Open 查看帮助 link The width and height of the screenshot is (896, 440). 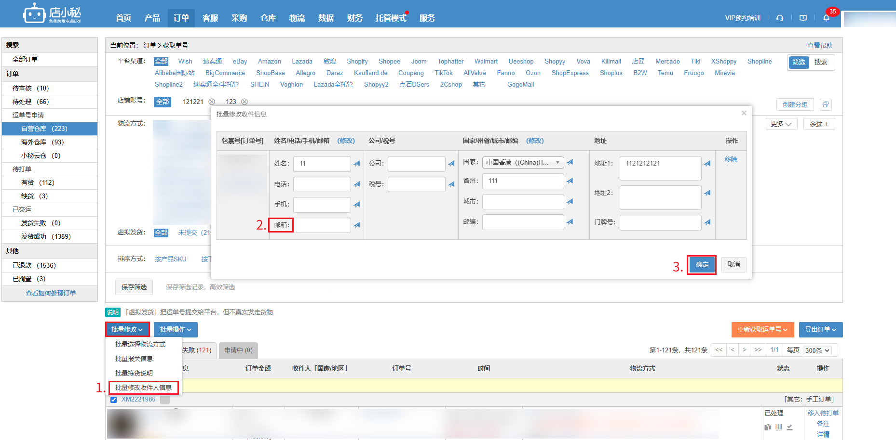pos(820,45)
